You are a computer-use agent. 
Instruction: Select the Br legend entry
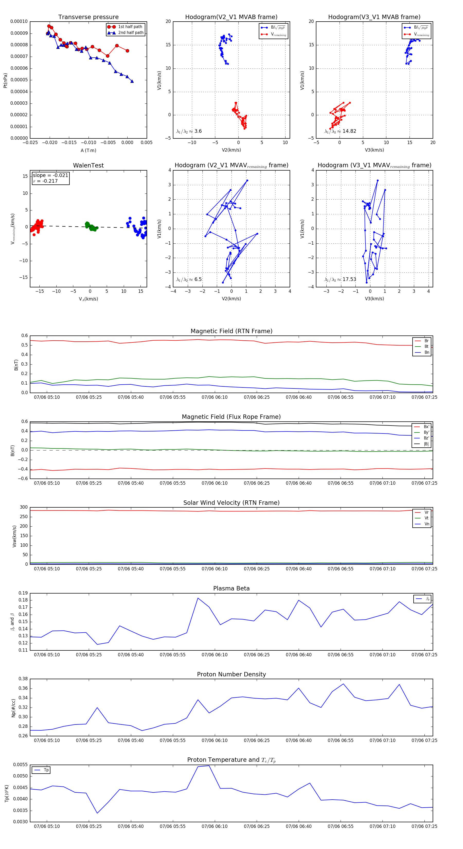422,341
